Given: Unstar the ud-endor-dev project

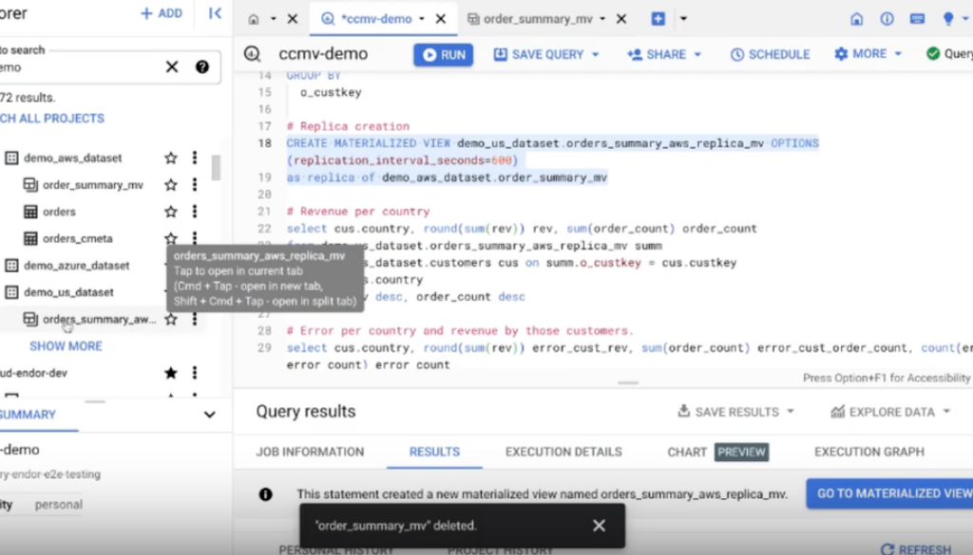Looking at the screenshot, I should (x=171, y=373).
